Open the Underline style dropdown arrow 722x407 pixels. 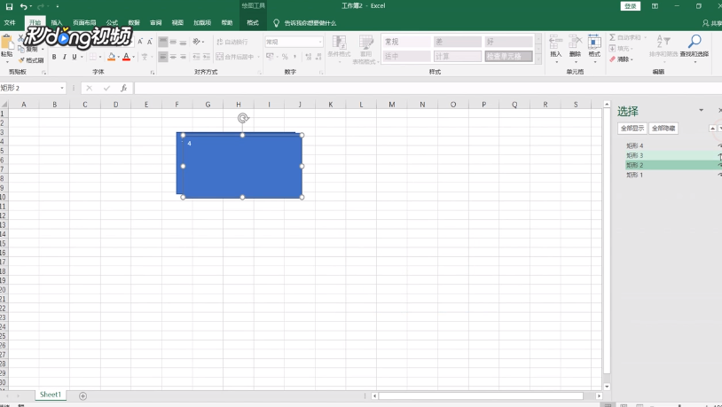[82, 57]
